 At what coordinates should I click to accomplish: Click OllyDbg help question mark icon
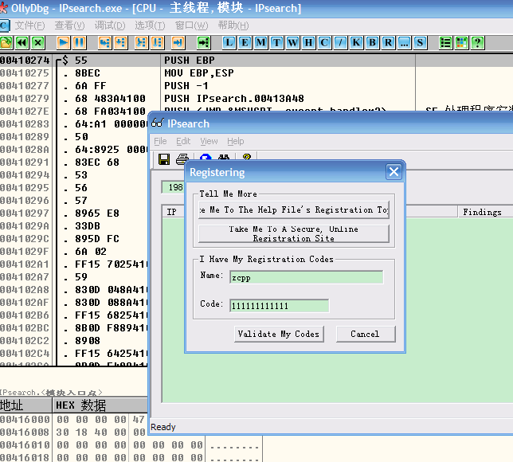478,43
